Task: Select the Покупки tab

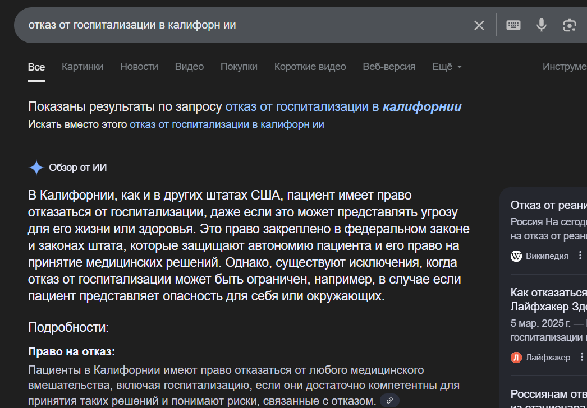Action: [239, 67]
